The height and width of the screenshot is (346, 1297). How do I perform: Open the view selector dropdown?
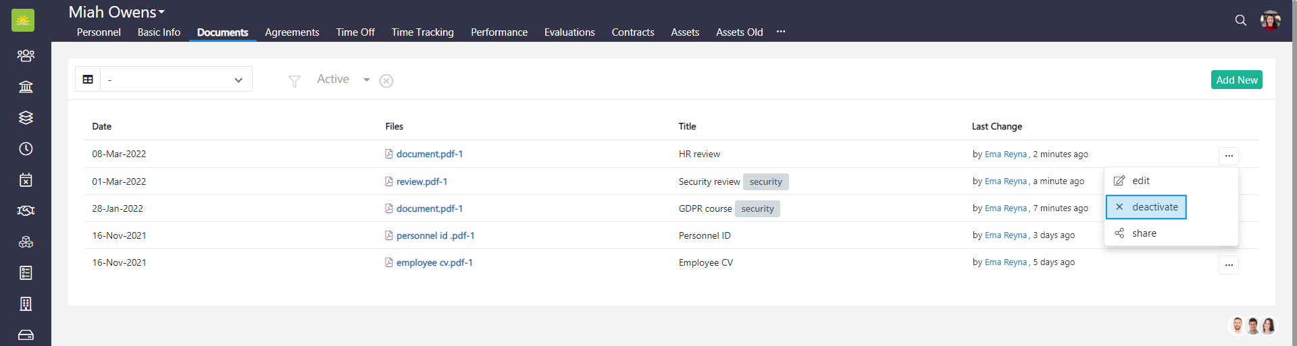tap(176, 80)
